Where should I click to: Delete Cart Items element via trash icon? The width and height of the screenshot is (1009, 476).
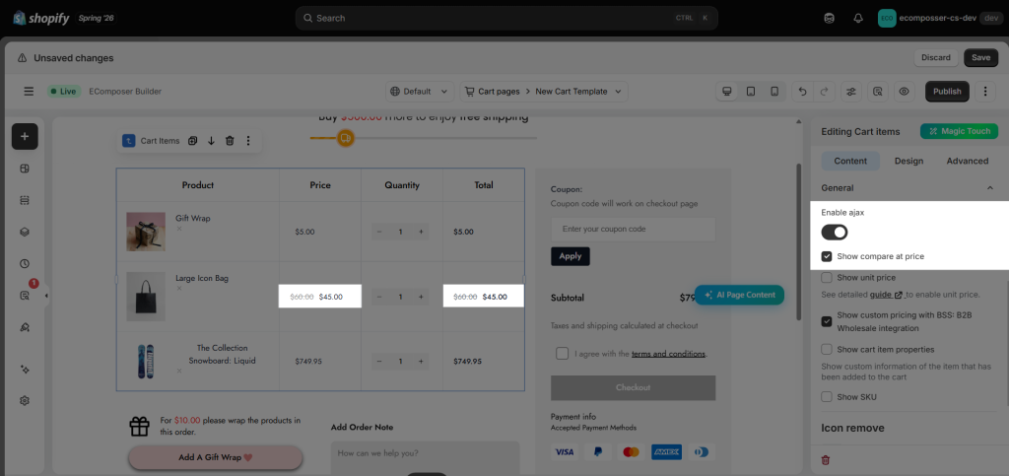[230, 141]
